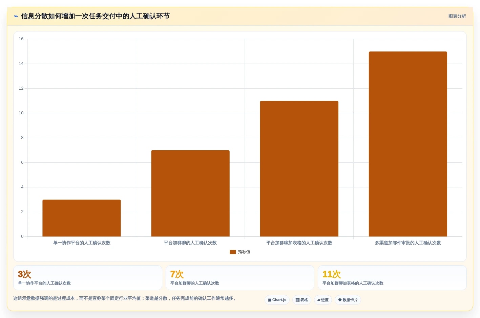Image resolution: width=480 pixels, height=318 pixels.
Task: Click the y-axis value 6
Action: pyautogui.click(x=22, y=162)
